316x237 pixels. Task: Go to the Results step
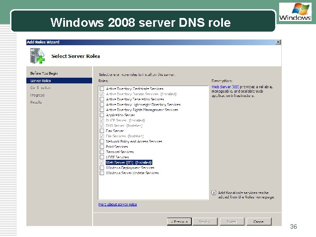pyautogui.click(x=36, y=102)
